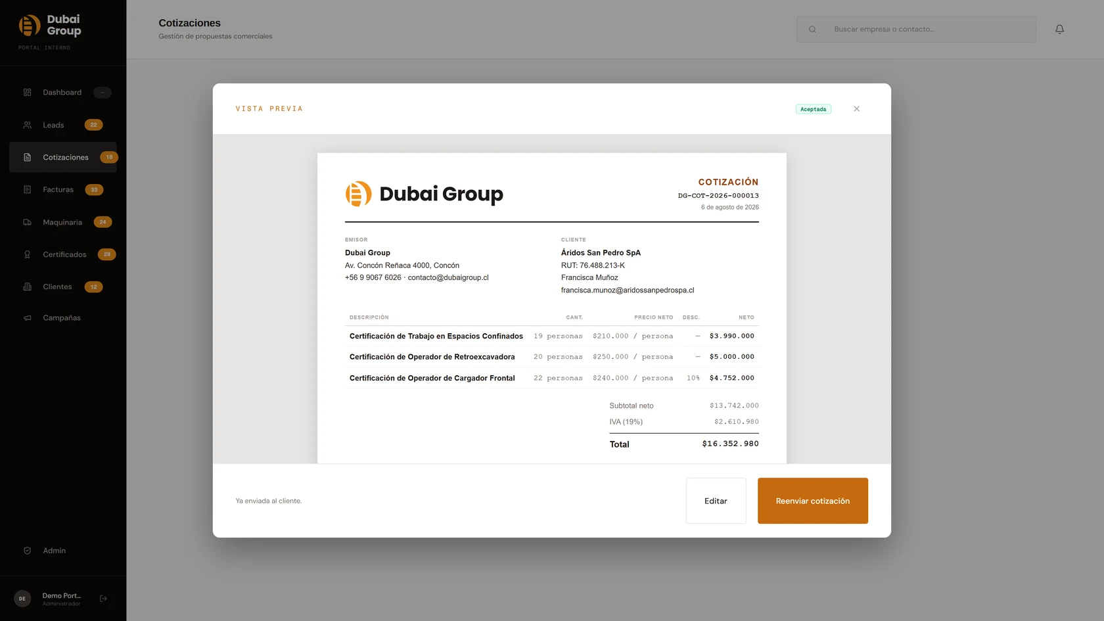Click the Editar button
1104x621 pixels.
(716, 501)
